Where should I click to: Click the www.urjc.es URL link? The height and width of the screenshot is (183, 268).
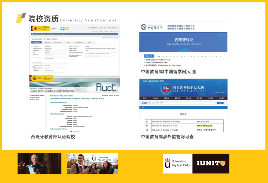coord(77,132)
